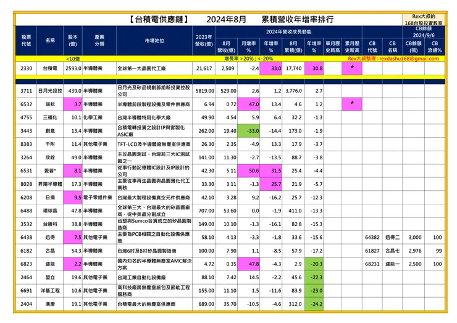Screen dimensions: 457x323
Task: Select cumulative growth rate 30.8
Action: tap(314, 69)
